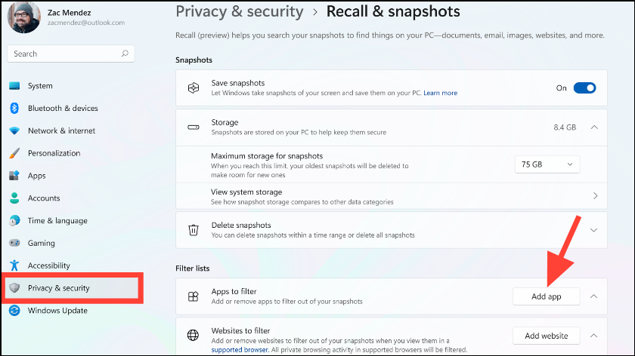The width and height of the screenshot is (635, 356).
Task: Click the Windows Update sync icon
Action: (14, 311)
